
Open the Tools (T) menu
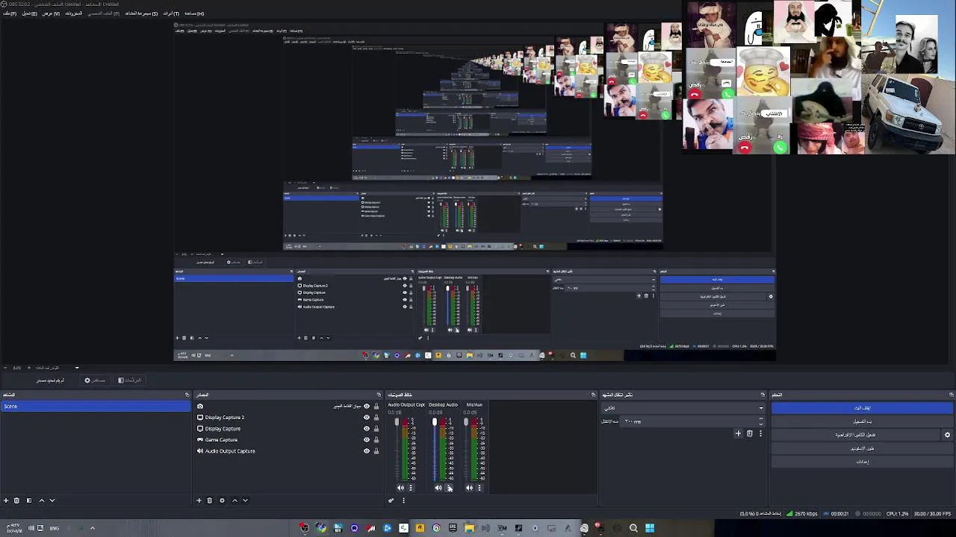[x=171, y=13]
